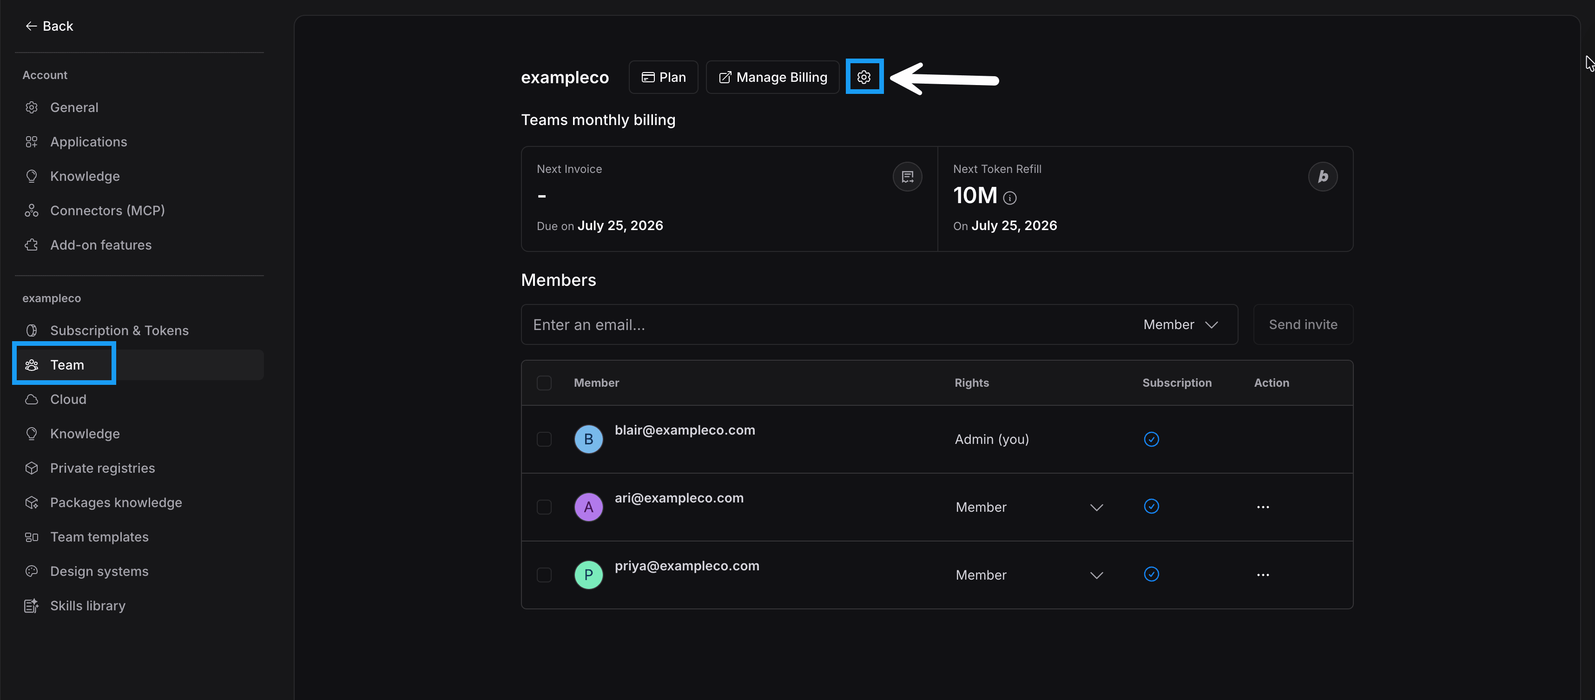Viewport: 1595px width, 700px height.
Task: Open Knowledge under Account
Action: coord(139,176)
